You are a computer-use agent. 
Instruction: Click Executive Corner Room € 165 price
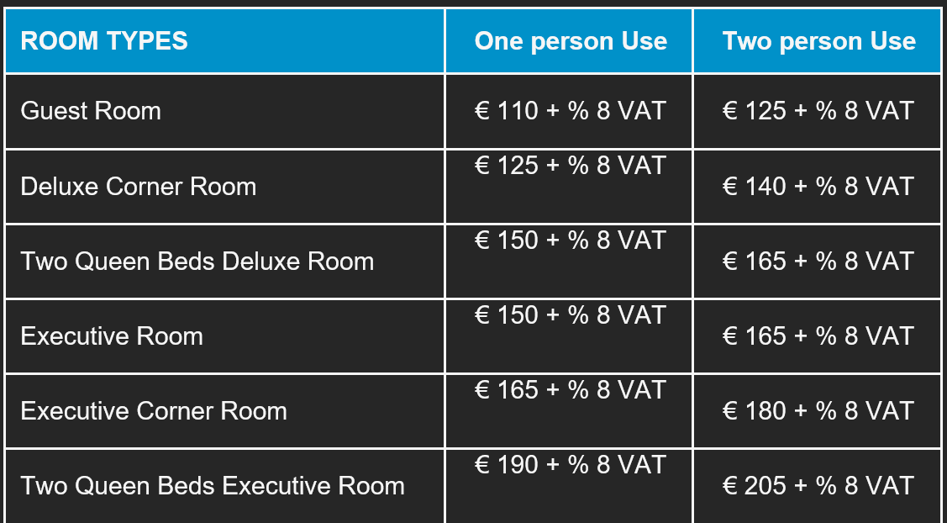pyautogui.click(x=570, y=390)
